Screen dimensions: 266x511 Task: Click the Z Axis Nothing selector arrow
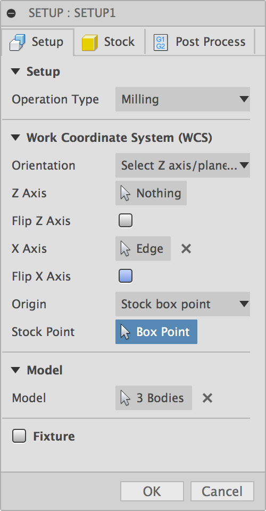[x=125, y=194]
